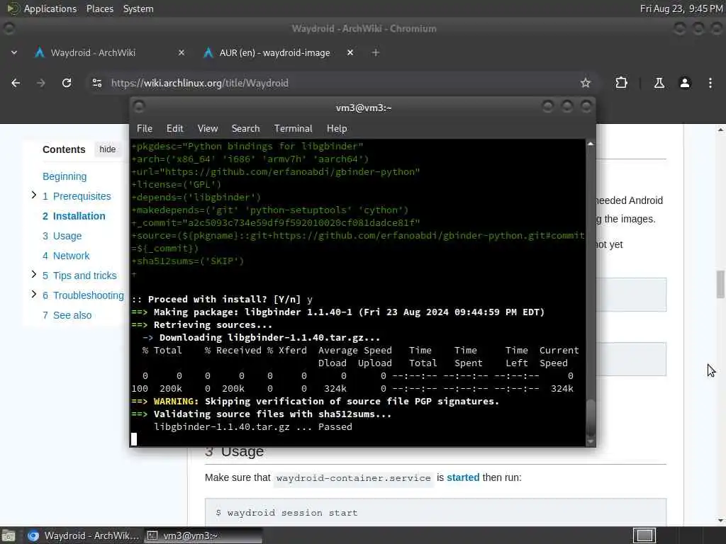
Task: Jump to Beginning in Contents
Action: [x=65, y=176]
